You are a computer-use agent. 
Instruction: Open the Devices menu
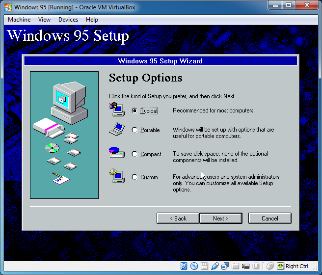click(68, 20)
